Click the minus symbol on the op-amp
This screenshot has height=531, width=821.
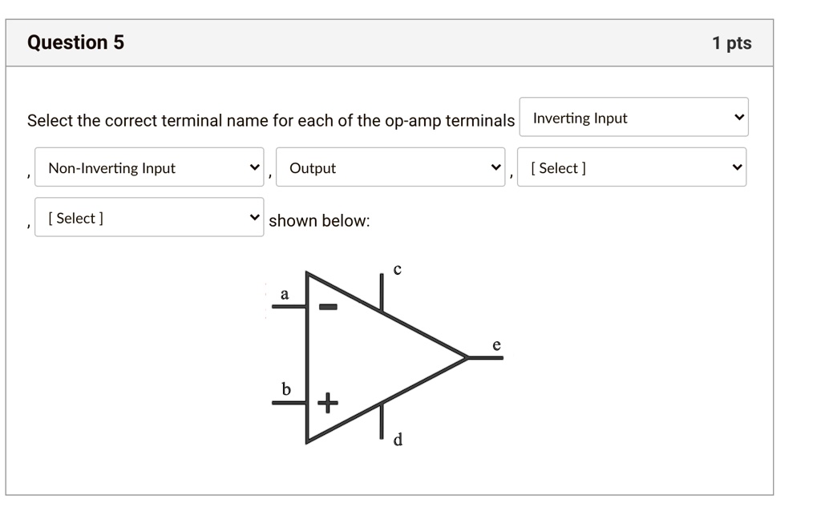tap(328, 306)
